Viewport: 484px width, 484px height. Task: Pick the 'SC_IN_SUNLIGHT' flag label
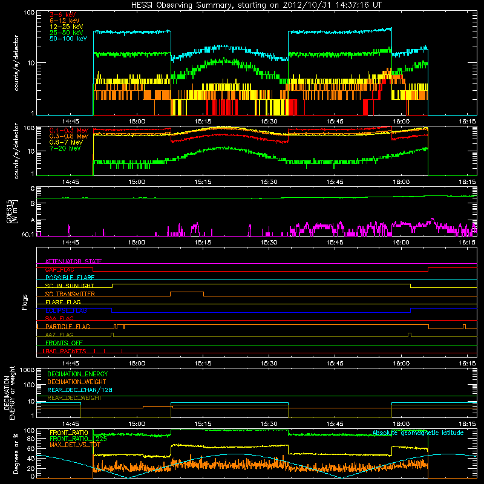coord(70,286)
